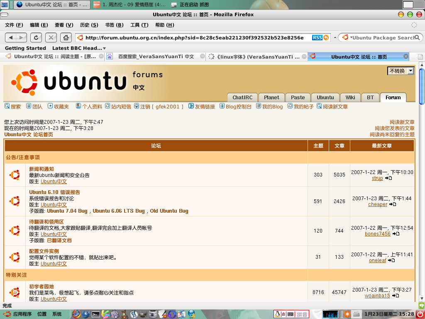Open 站内短信 private messages
The image size is (425, 319).
point(121,107)
